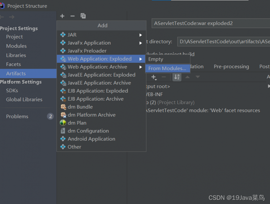Toggle the alphabetical sort icon

(x=177, y=77)
